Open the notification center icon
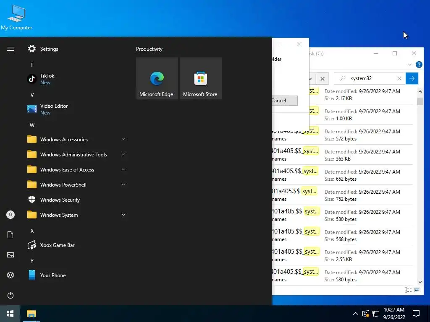The image size is (430, 322). pyautogui.click(x=416, y=314)
